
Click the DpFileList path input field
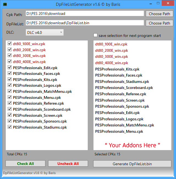pos(85,23)
